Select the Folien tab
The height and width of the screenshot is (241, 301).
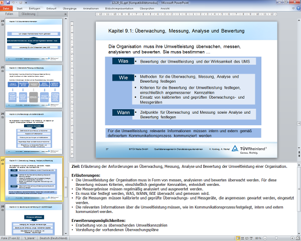click(x=10, y=15)
